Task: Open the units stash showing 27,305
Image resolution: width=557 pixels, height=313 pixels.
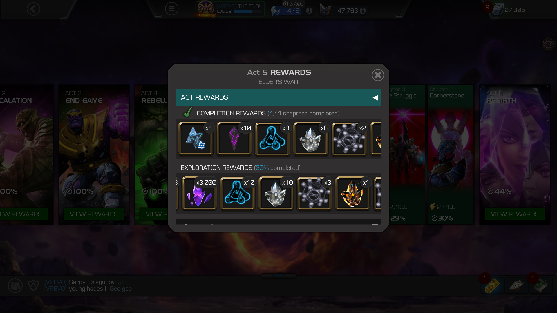Action: [x=509, y=10]
